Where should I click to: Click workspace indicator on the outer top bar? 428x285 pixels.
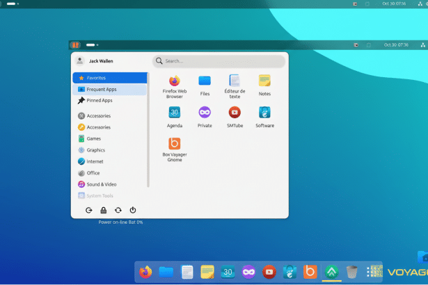pyautogui.click(x=13, y=3)
